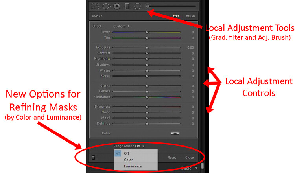Click the right panel scrollbar handle
Image resolution: width=295 pixels, height=173 pixels.
coord(203,166)
